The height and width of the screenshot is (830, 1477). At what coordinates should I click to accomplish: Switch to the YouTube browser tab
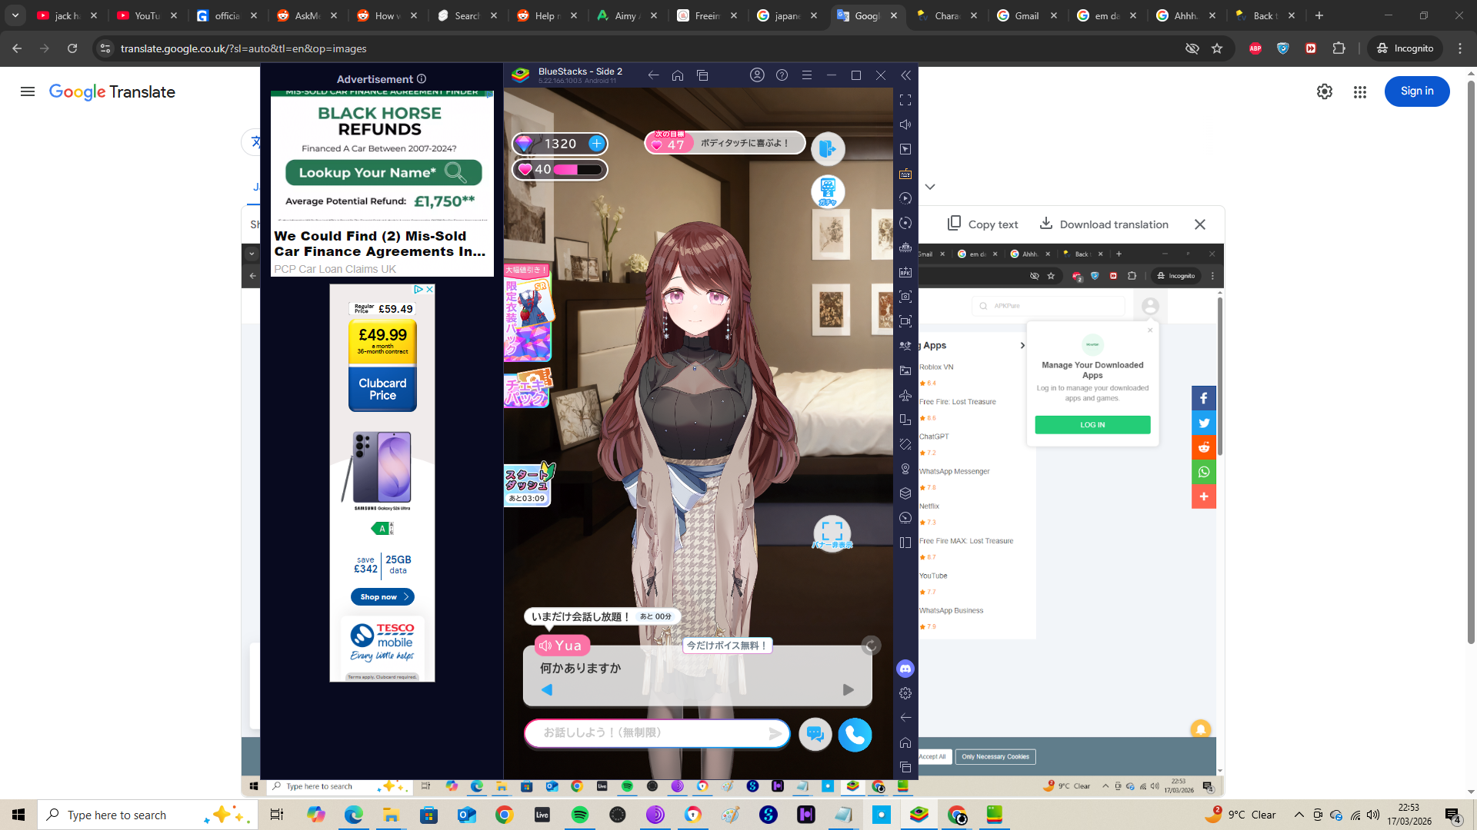[146, 15]
